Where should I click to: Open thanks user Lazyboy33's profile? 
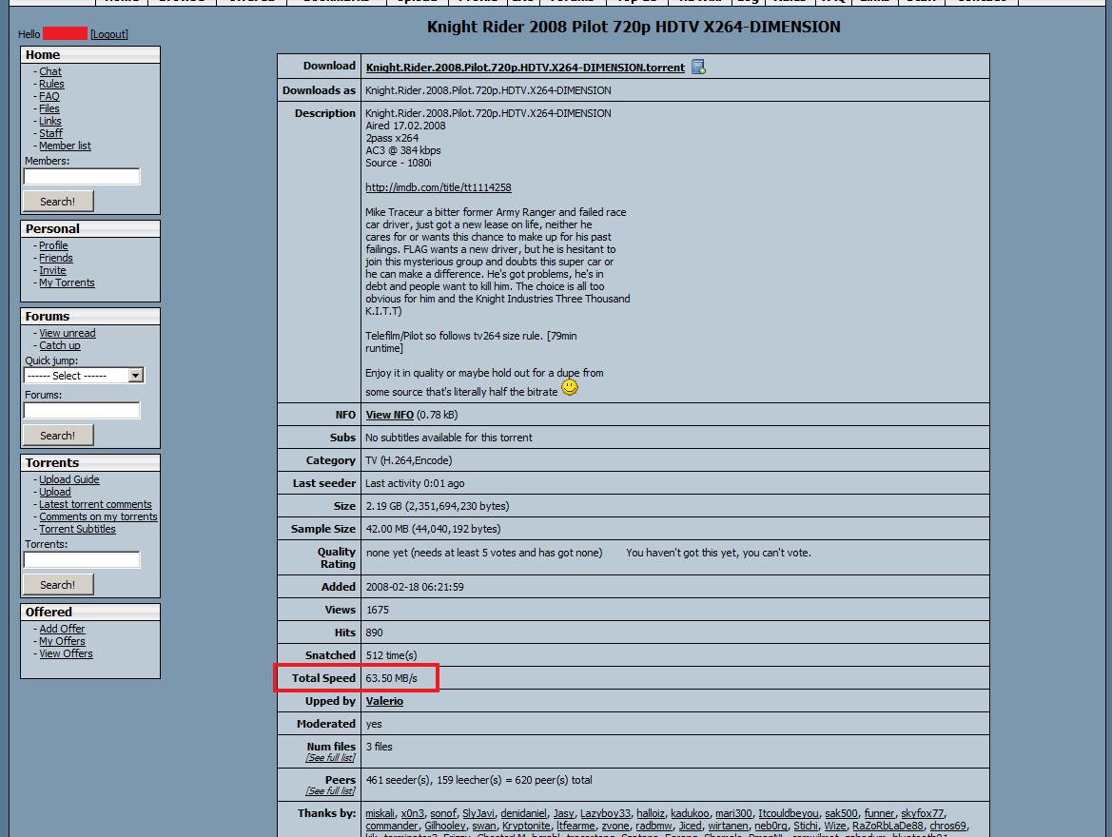pos(605,813)
